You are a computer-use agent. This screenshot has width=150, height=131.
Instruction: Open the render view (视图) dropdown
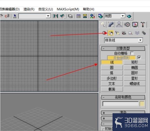point(123,16)
